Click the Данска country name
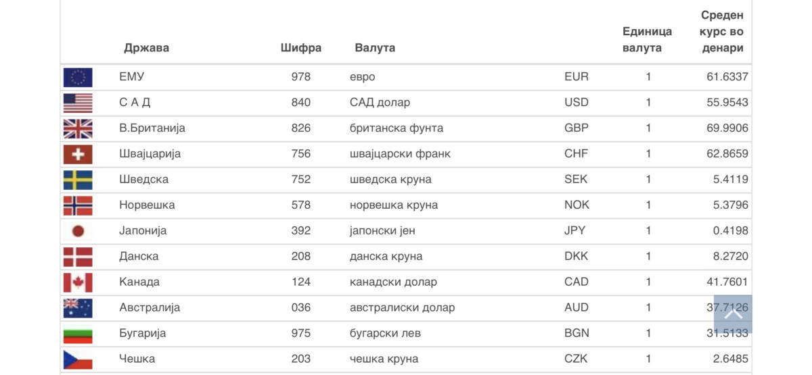Screen dimensions: 812x375 (x=139, y=257)
